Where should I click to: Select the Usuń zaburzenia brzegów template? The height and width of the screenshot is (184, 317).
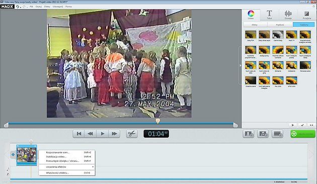(264, 80)
